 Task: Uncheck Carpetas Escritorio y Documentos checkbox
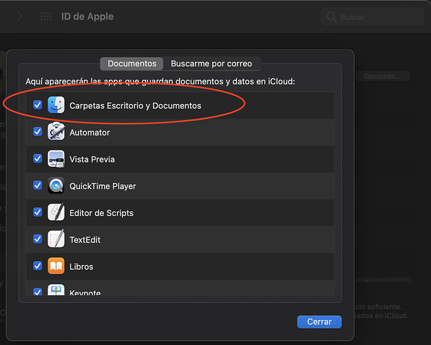click(38, 105)
